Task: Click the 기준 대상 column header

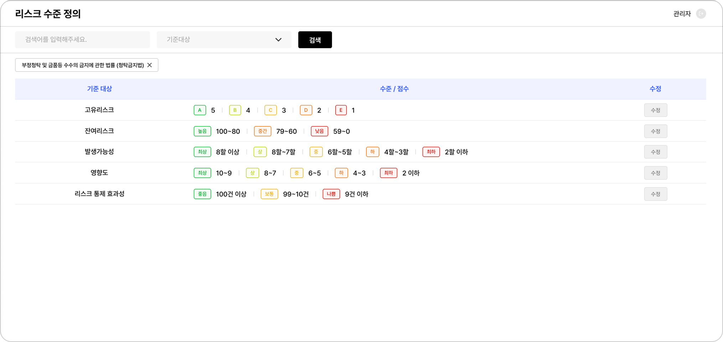Action: [99, 89]
